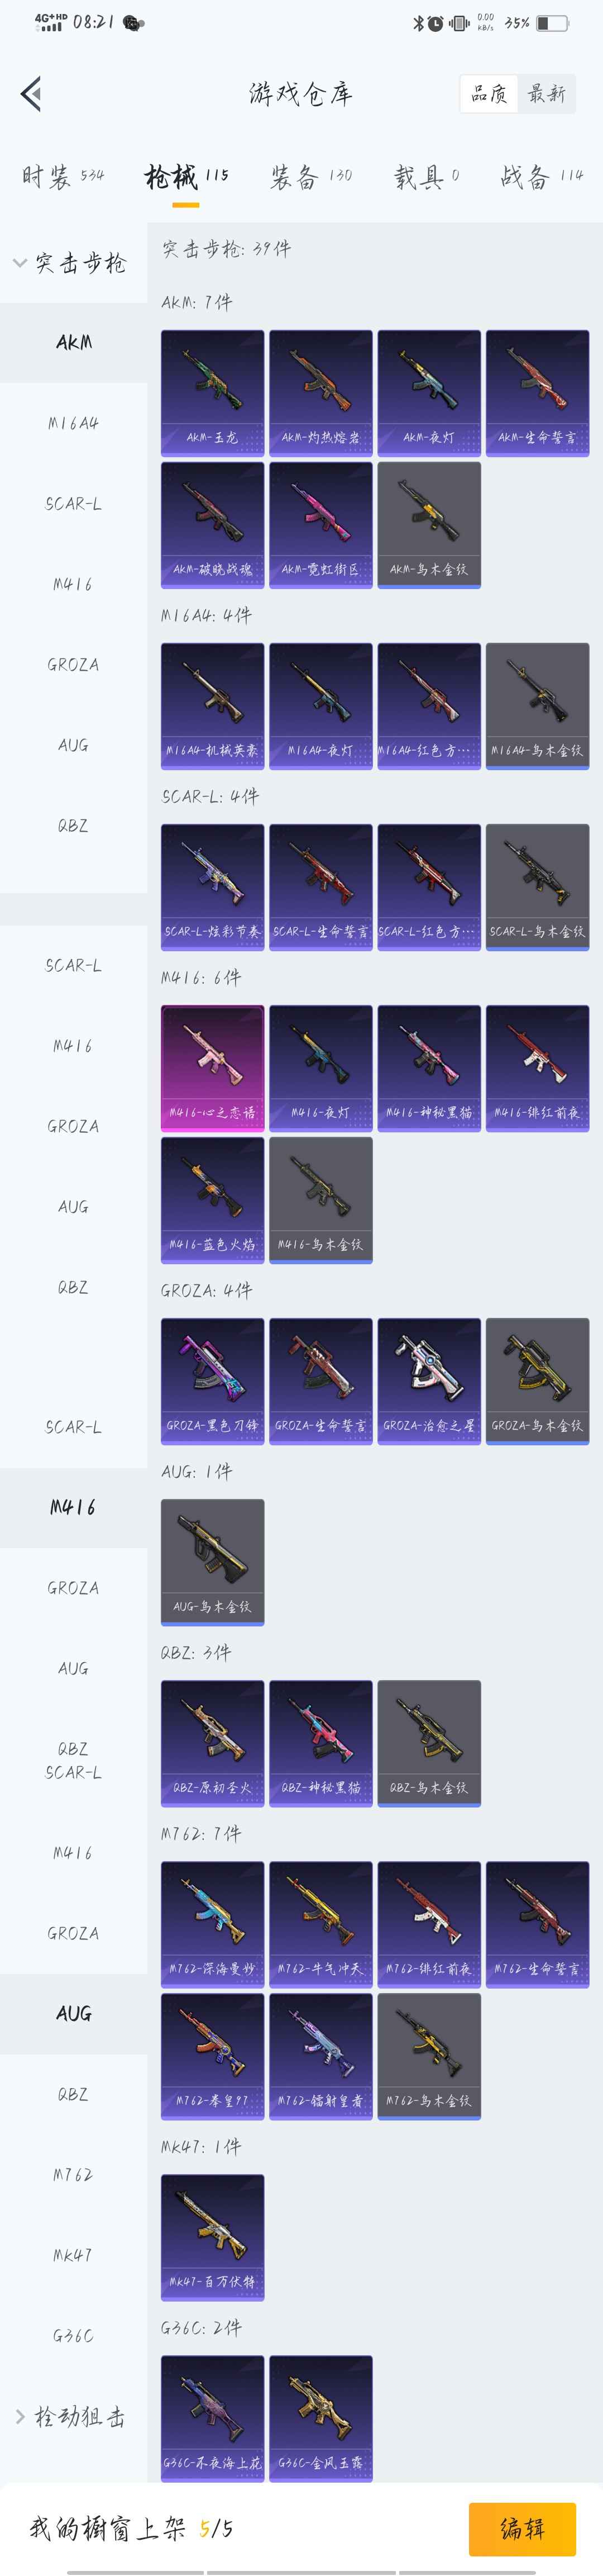603x2576 pixels.
Task: Tap the back arrow icon
Action: 31,94
